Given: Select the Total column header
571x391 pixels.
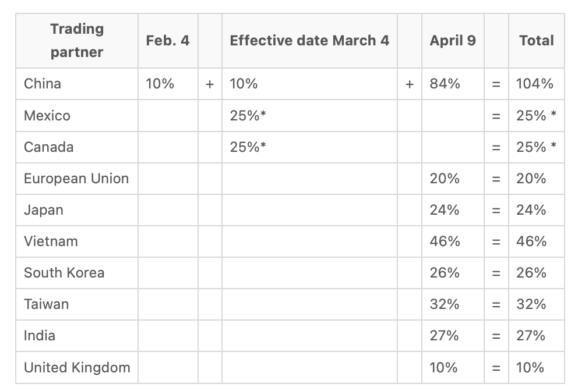Looking at the screenshot, I should pos(536,41).
